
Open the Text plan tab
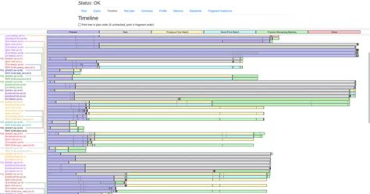pos(129,11)
